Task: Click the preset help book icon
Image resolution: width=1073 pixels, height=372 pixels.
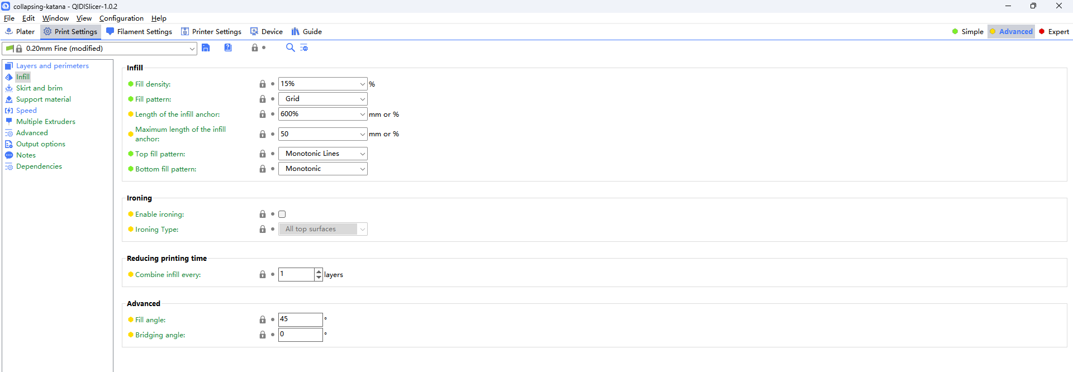Action: click(228, 48)
